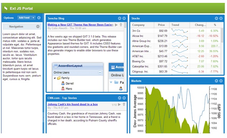The width and height of the screenshot is (227, 138).
Task: Collapse the Markets portlet
Action: pos(216,81)
